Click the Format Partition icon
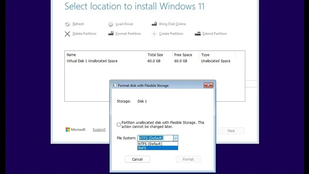 click(111, 33)
